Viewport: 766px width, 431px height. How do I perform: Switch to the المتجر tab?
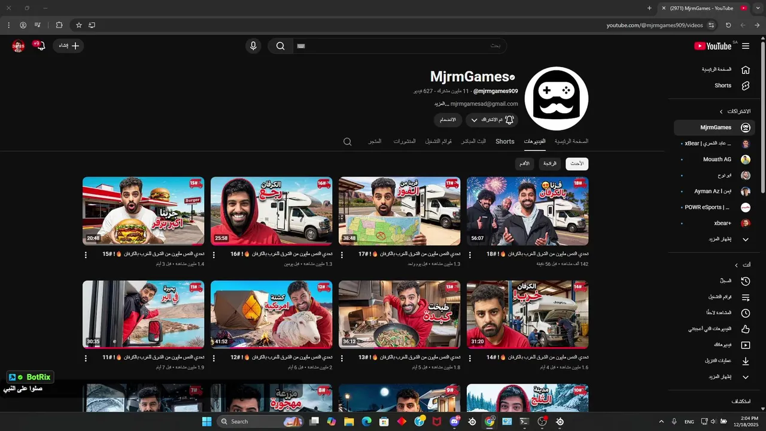coord(375,142)
